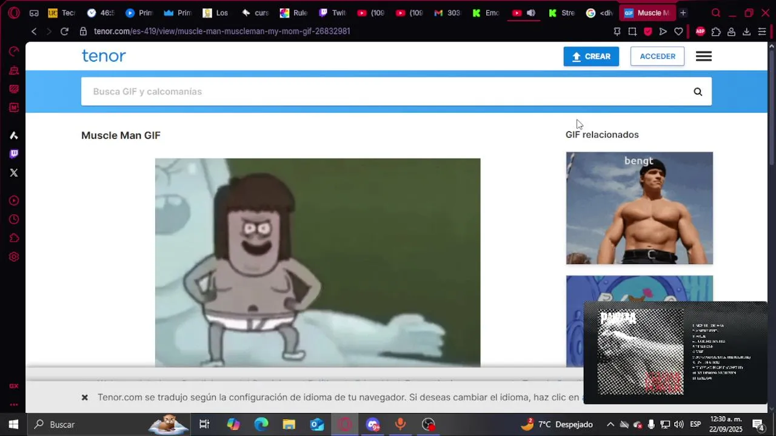The image size is (776, 436).
Task: Switch to the Gmail '303' tab
Action: [x=447, y=13]
